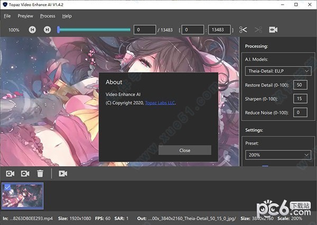Viewport: 317px width, 225px height.
Task: Click the top-right video camera icon
Action: [273, 30]
